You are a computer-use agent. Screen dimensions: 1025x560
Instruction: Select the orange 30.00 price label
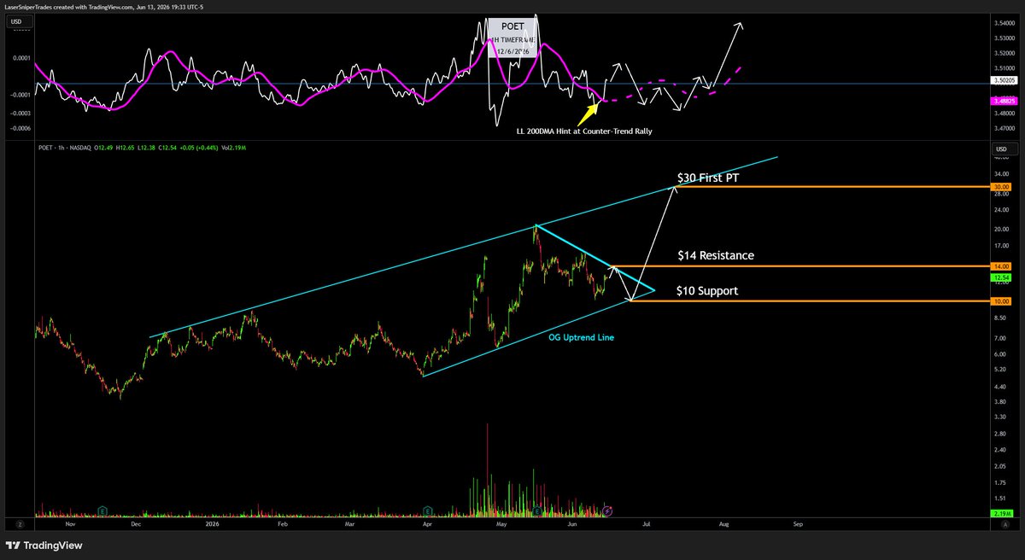coord(1002,187)
